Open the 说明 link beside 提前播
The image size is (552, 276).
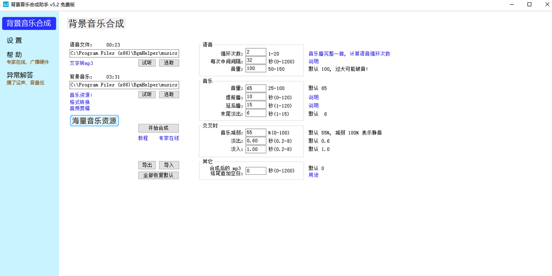click(x=313, y=97)
